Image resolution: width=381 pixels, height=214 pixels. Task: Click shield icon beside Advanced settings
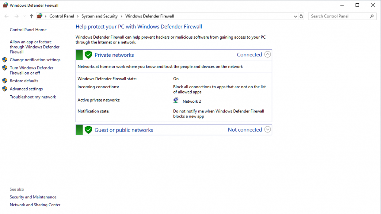pyautogui.click(x=4, y=89)
